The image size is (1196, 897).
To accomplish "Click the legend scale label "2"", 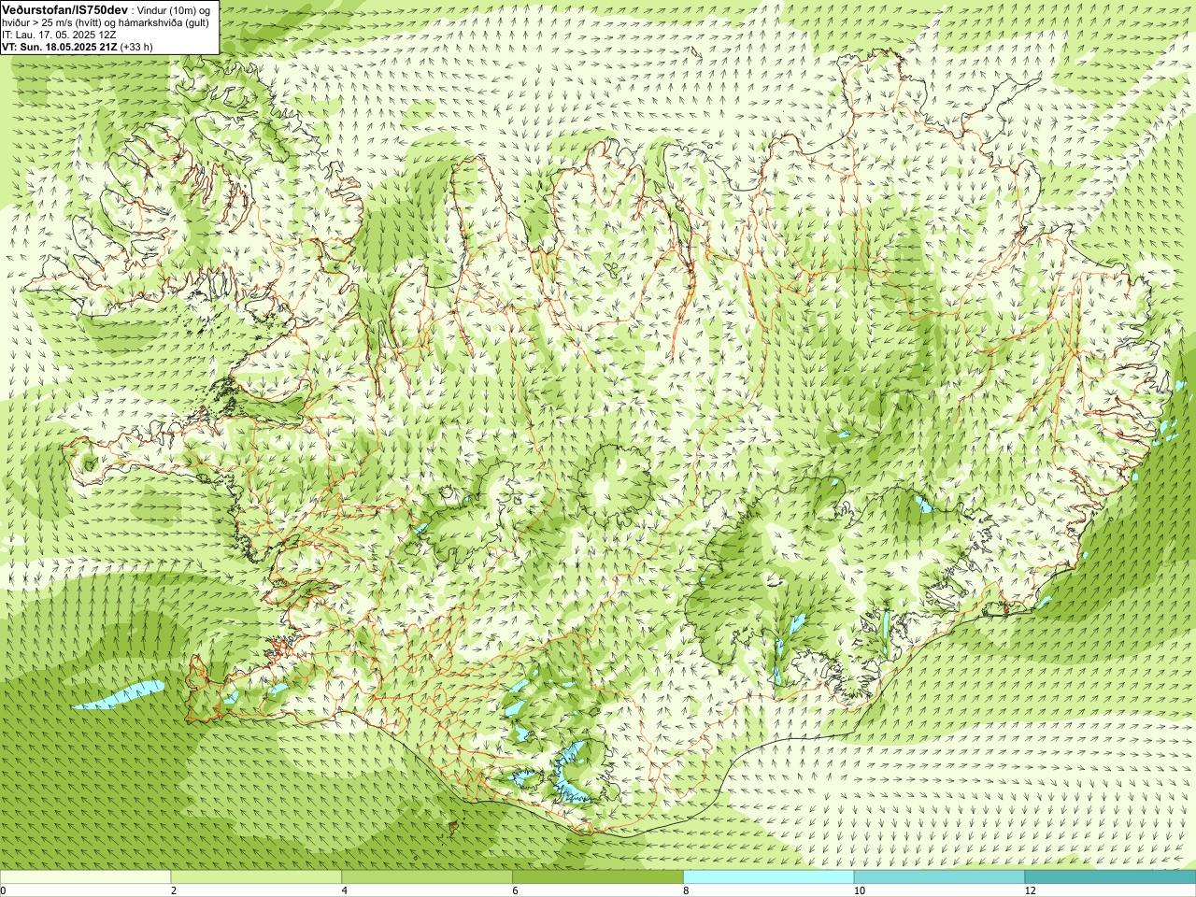I will tap(174, 890).
